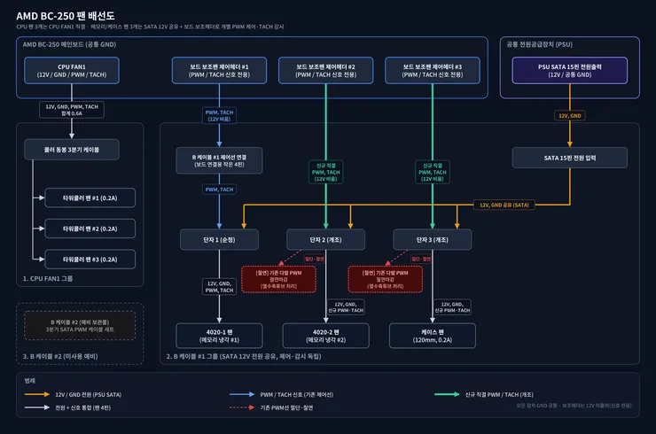Click the short blue 'PWM, TACH' label below B 케이블 #1
Viewport: 656px width, 434px height.
(x=219, y=190)
